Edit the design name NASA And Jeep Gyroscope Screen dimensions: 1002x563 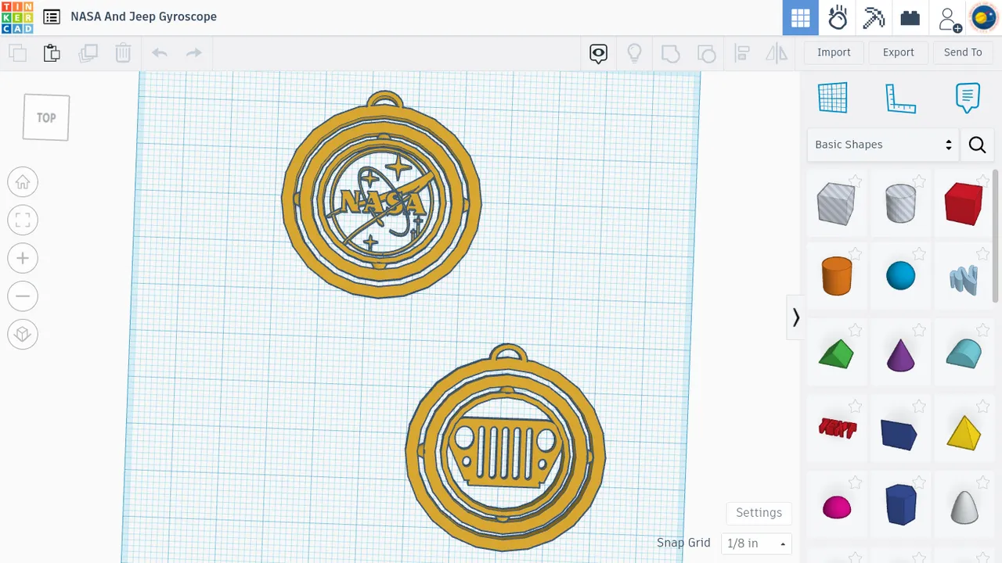[143, 16]
